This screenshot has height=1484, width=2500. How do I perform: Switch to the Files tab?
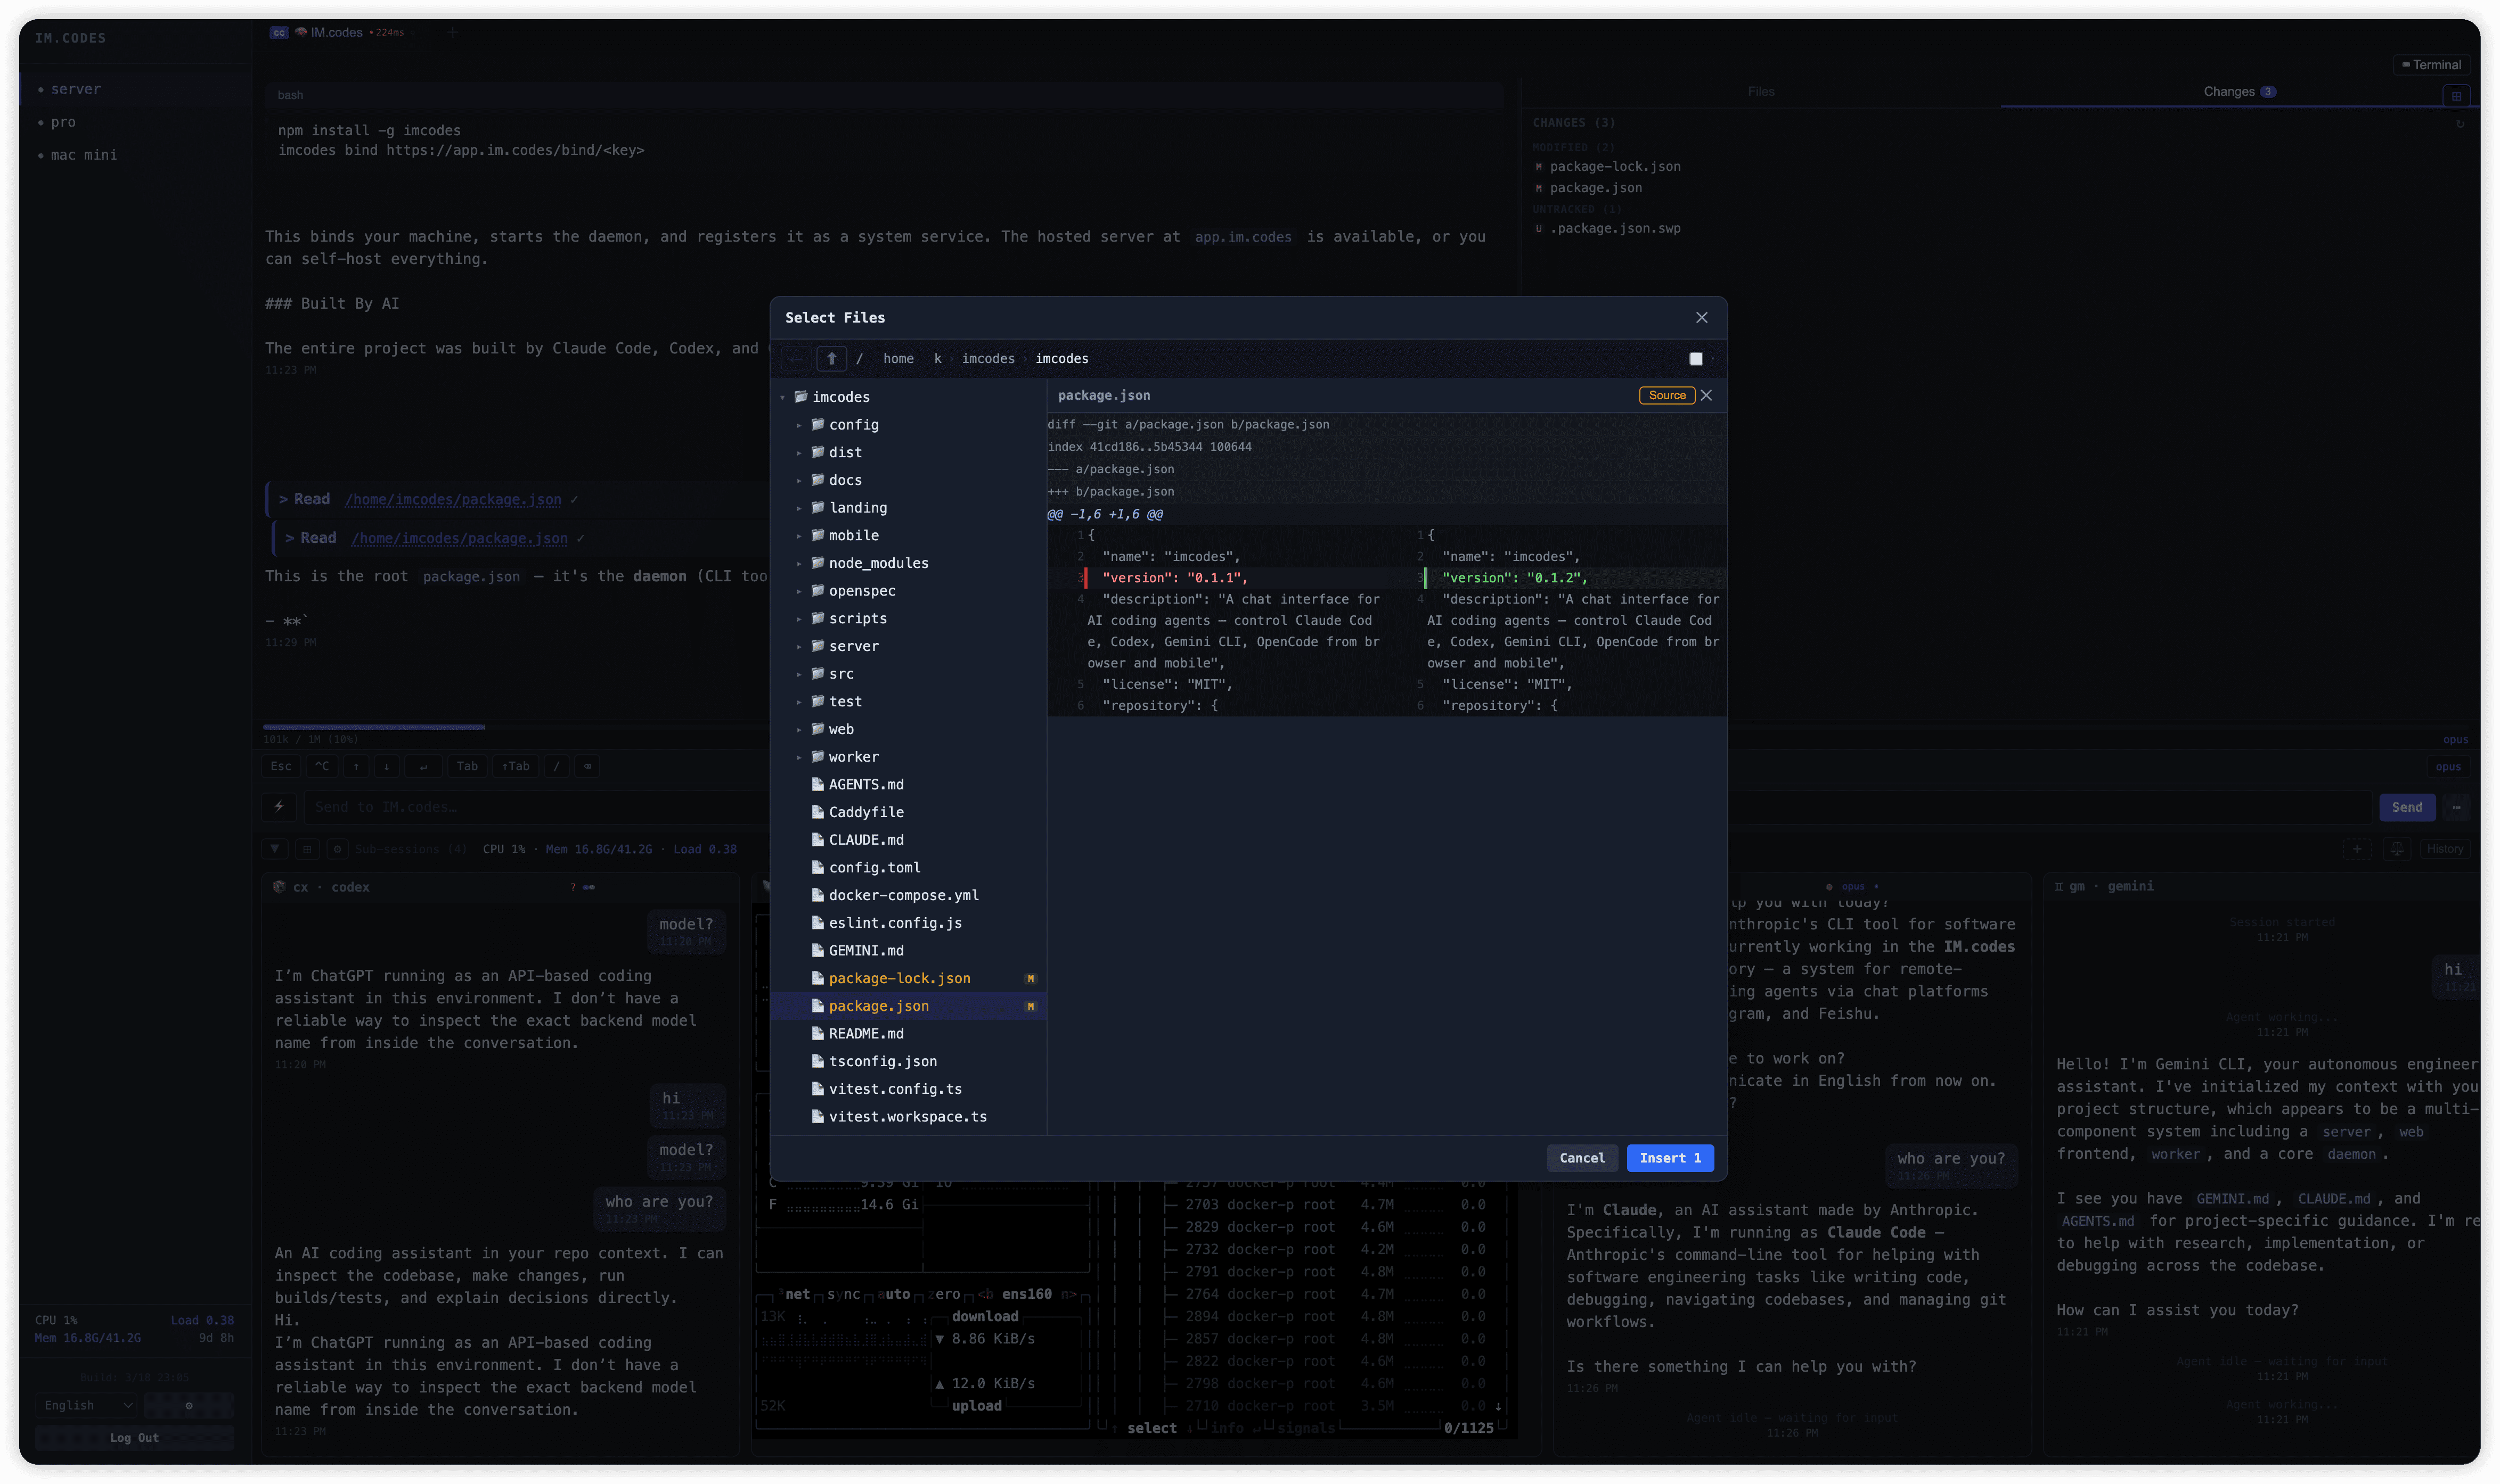pyautogui.click(x=1761, y=92)
